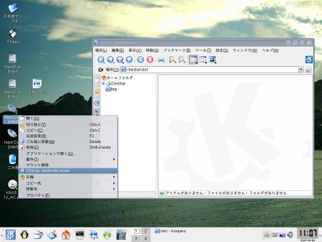Click the KDE gear logo in Konqueror toolbar
Image resolution: width=322 pixels, height=242 pixels.
tap(309, 59)
